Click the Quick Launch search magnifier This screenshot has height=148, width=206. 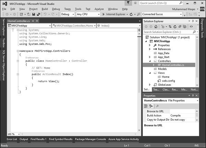[181, 3]
